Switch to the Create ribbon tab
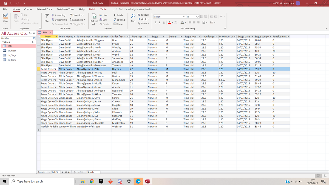The image size is (329, 185). 28,9
